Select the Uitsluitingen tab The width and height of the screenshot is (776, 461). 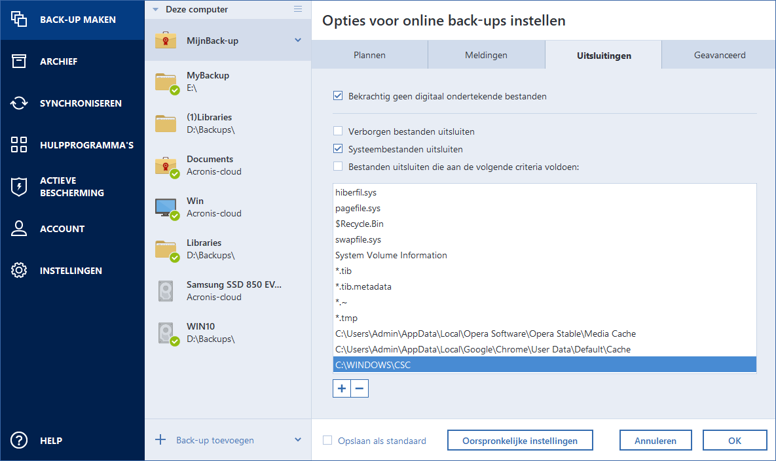(604, 55)
